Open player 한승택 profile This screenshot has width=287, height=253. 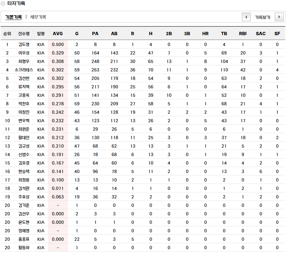[x=24, y=171]
